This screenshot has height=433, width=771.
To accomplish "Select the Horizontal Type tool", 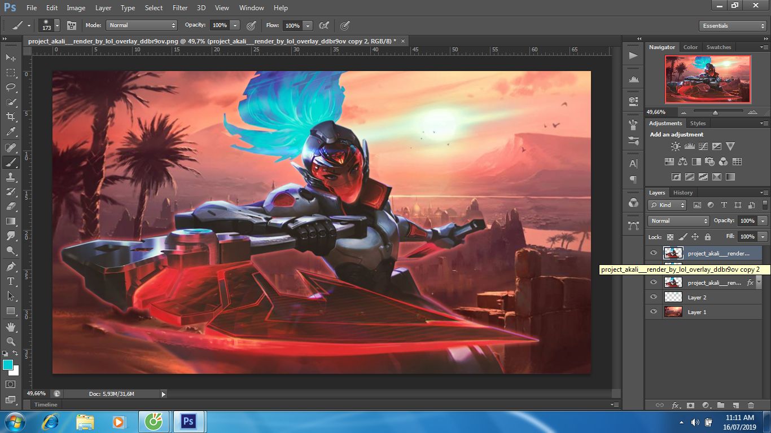I will point(11,281).
